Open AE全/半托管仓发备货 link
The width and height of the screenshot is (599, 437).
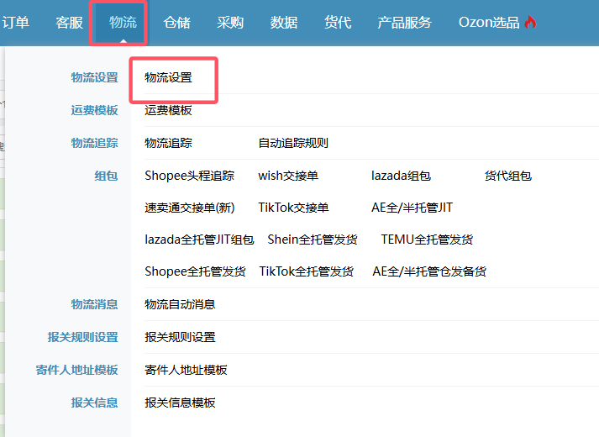click(x=429, y=271)
